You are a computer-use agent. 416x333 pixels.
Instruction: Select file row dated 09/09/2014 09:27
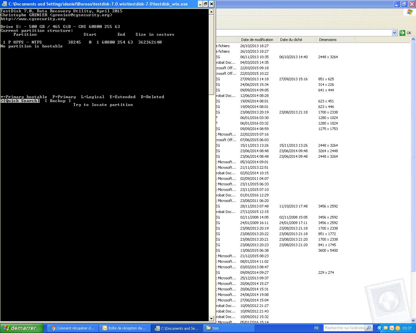point(313,273)
